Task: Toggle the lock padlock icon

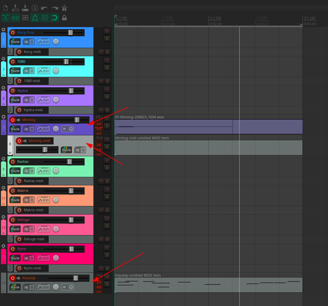Action: coord(64,18)
